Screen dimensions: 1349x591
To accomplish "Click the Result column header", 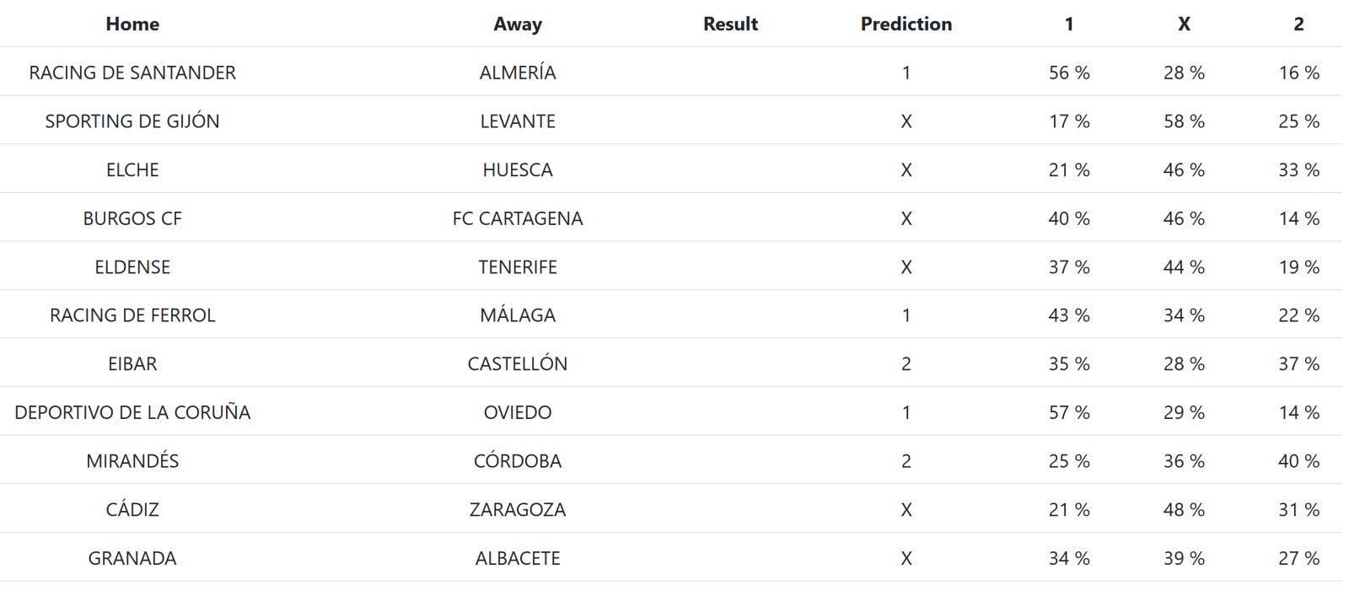I will click(730, 24).
